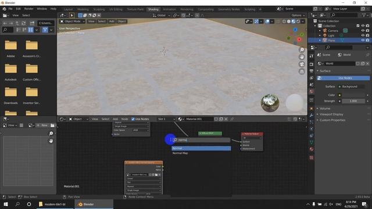This screenshot has height=209, width=372.
Task: Toggle file browser filter funnel
Action: coord(45,30)
